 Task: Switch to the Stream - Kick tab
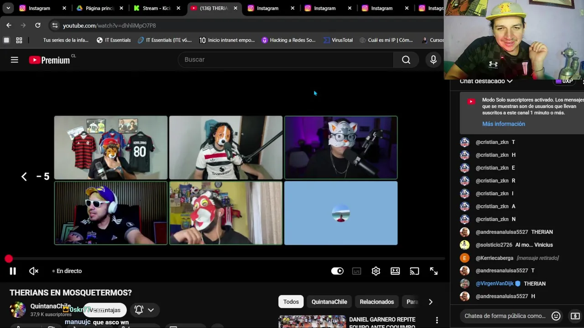157,8
